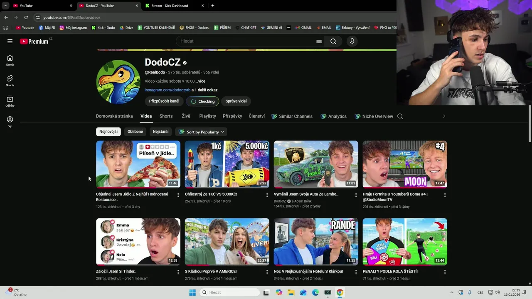
Task: Switch to Shorts channel tab
Action: pos(166,116)
